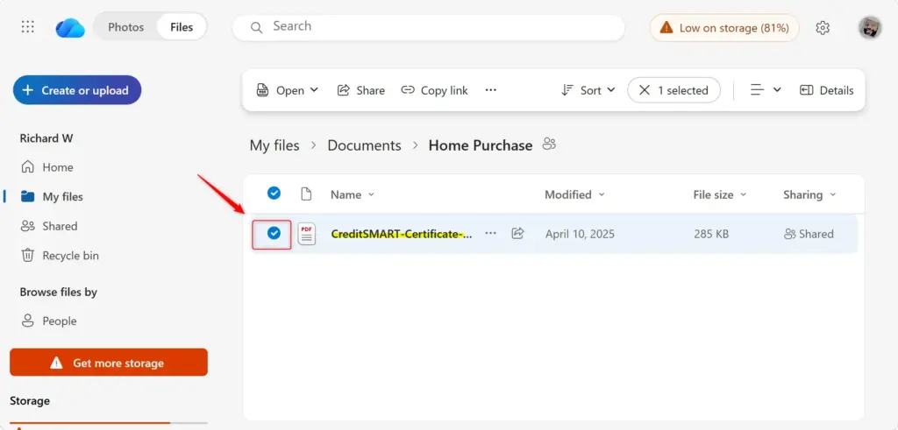Sort by the Name column header
Screen dimensions: 898x430
(x=352, y=194)
